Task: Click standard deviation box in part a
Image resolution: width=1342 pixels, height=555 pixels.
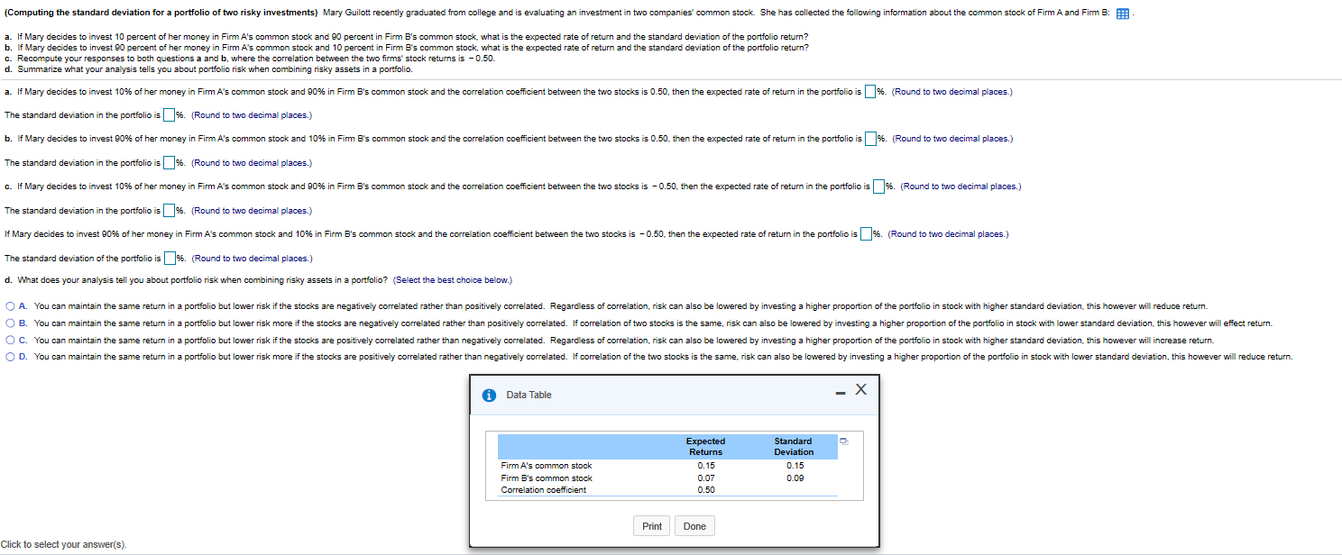Action: tap(169, 114)
